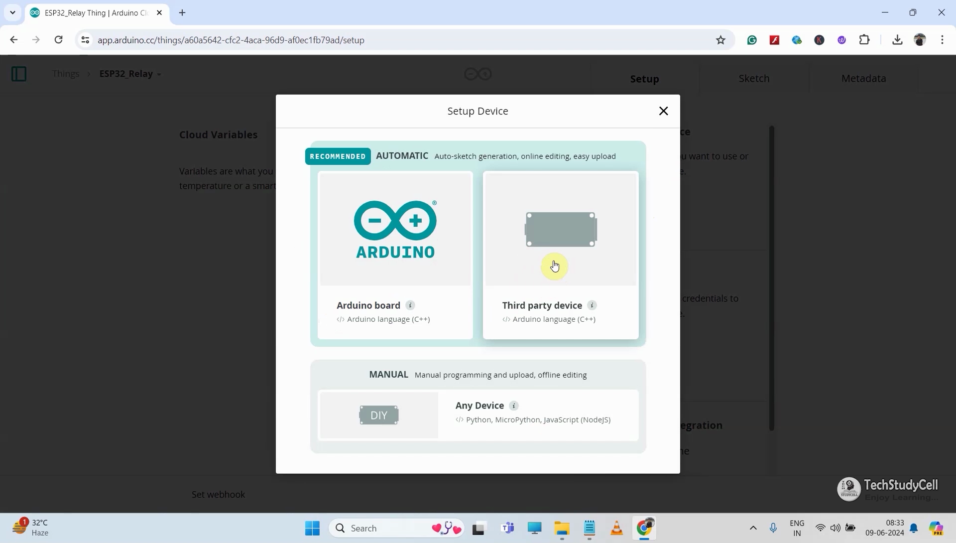Open the info tooltip next to Arduino board
The height and width of the screenshot is (543, 956).
[x=410, y=305]
